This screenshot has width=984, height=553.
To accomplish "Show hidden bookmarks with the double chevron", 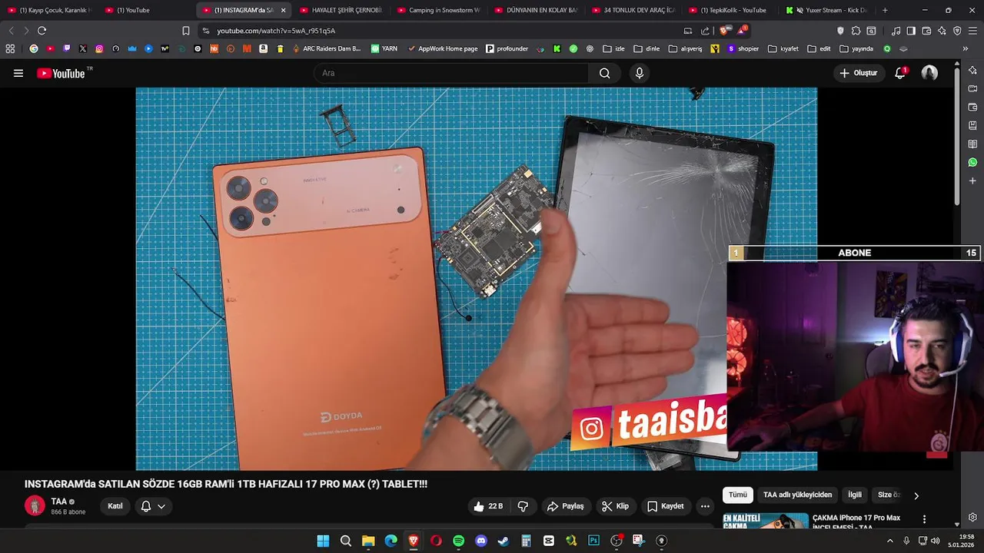I will click(x=966, y=48).
